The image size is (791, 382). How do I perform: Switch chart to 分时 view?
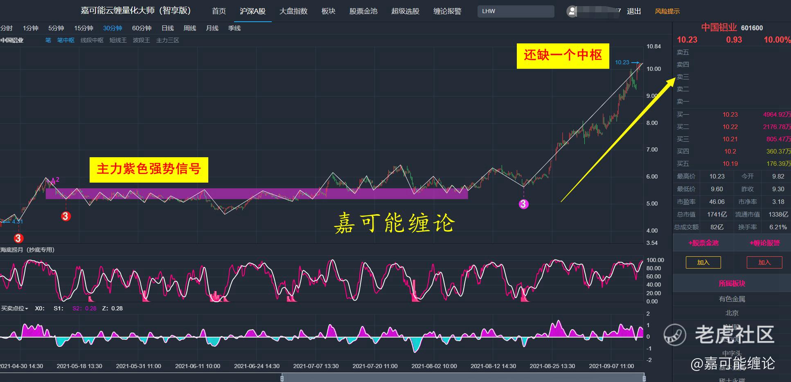click(7, 28)
